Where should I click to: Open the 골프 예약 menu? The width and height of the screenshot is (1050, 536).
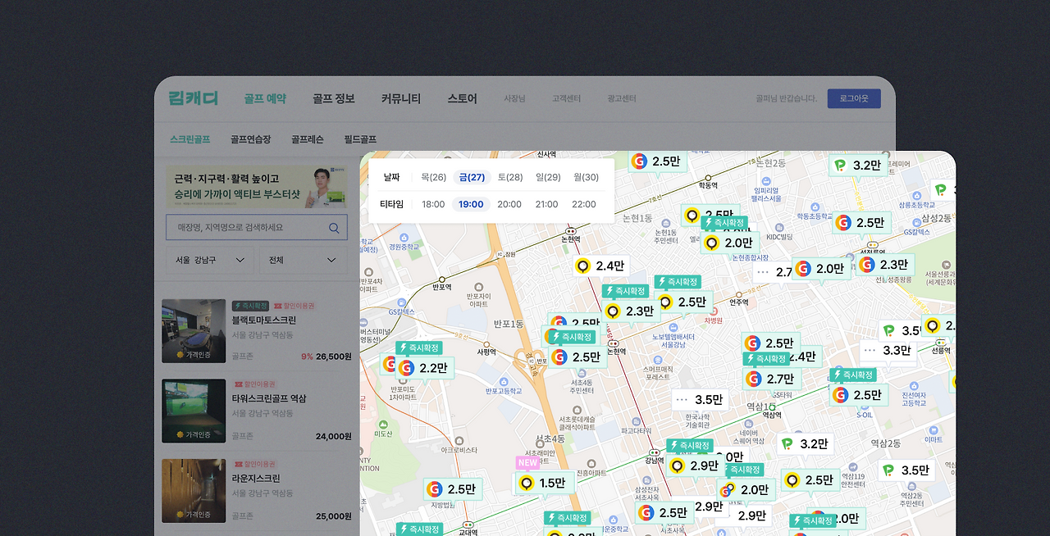tap(265, 98)
